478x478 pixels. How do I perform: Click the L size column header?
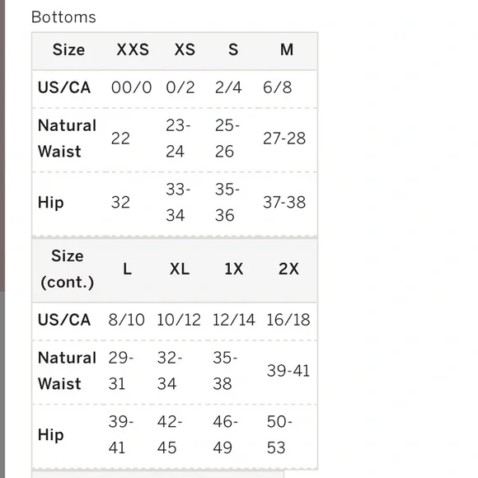[128, 269]
